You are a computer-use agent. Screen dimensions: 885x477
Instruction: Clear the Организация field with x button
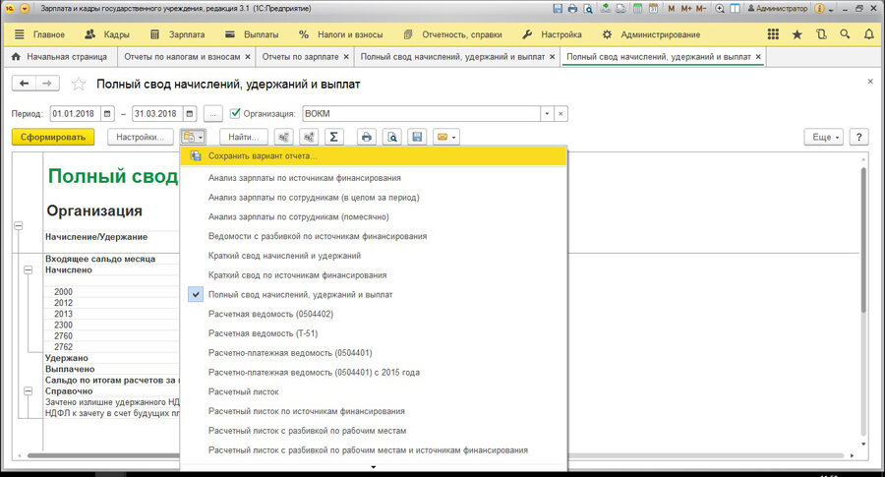[560, 113]
